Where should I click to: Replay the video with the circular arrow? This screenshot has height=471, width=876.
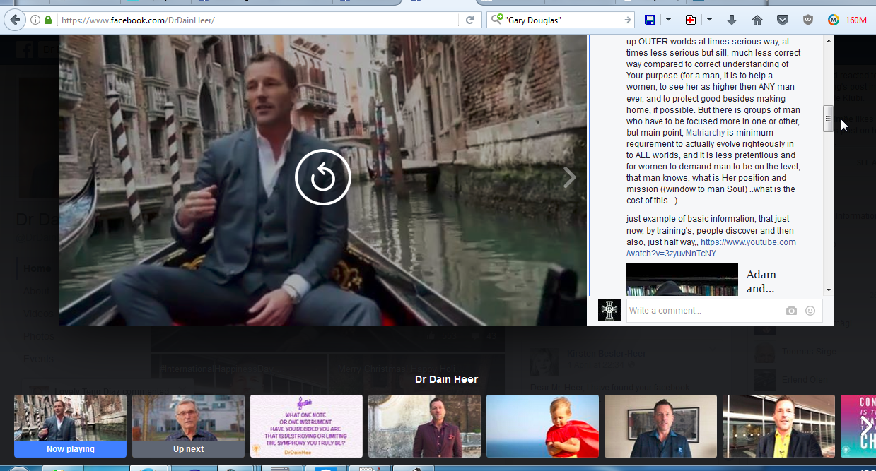(322, 177)
